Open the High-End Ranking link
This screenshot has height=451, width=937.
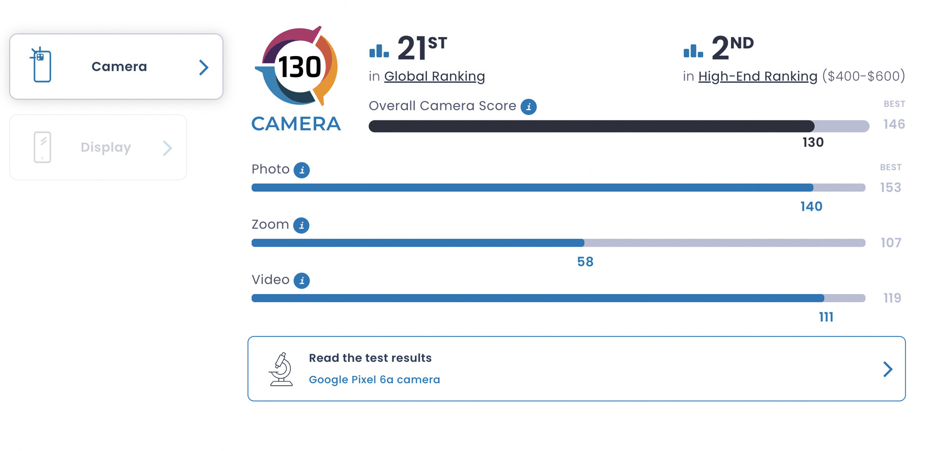tap(757, 77)
